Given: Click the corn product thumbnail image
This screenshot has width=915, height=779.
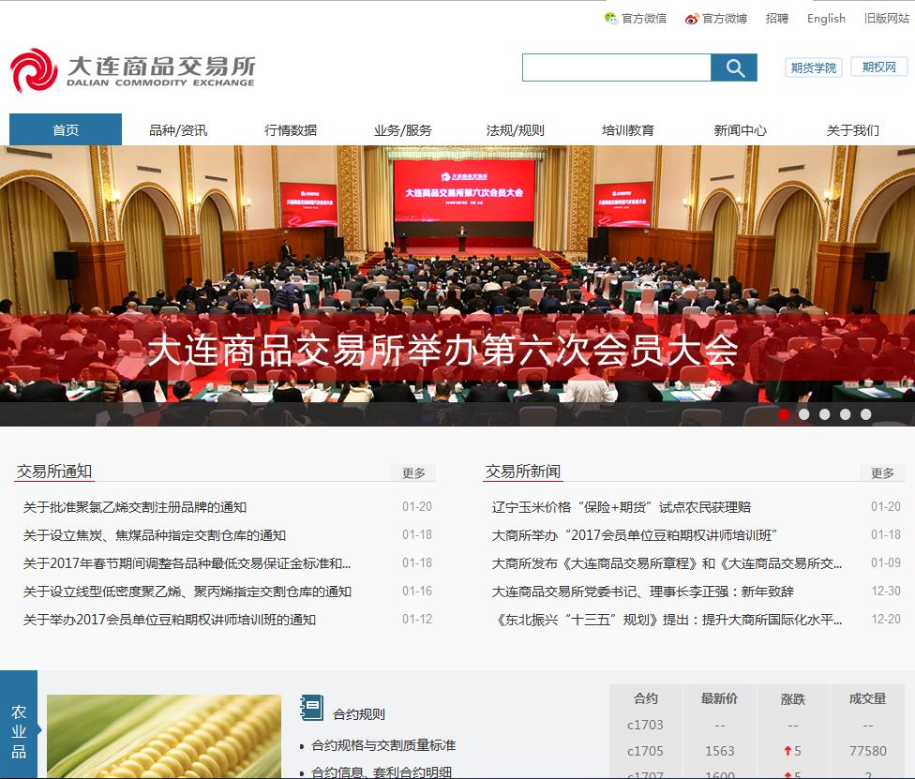Looking at the screenshot, I should (164, 737).
